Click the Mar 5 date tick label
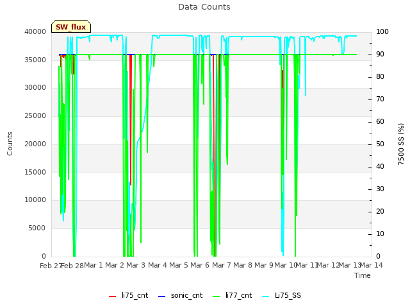The image size is (410, 308). [x=179, y=265]
